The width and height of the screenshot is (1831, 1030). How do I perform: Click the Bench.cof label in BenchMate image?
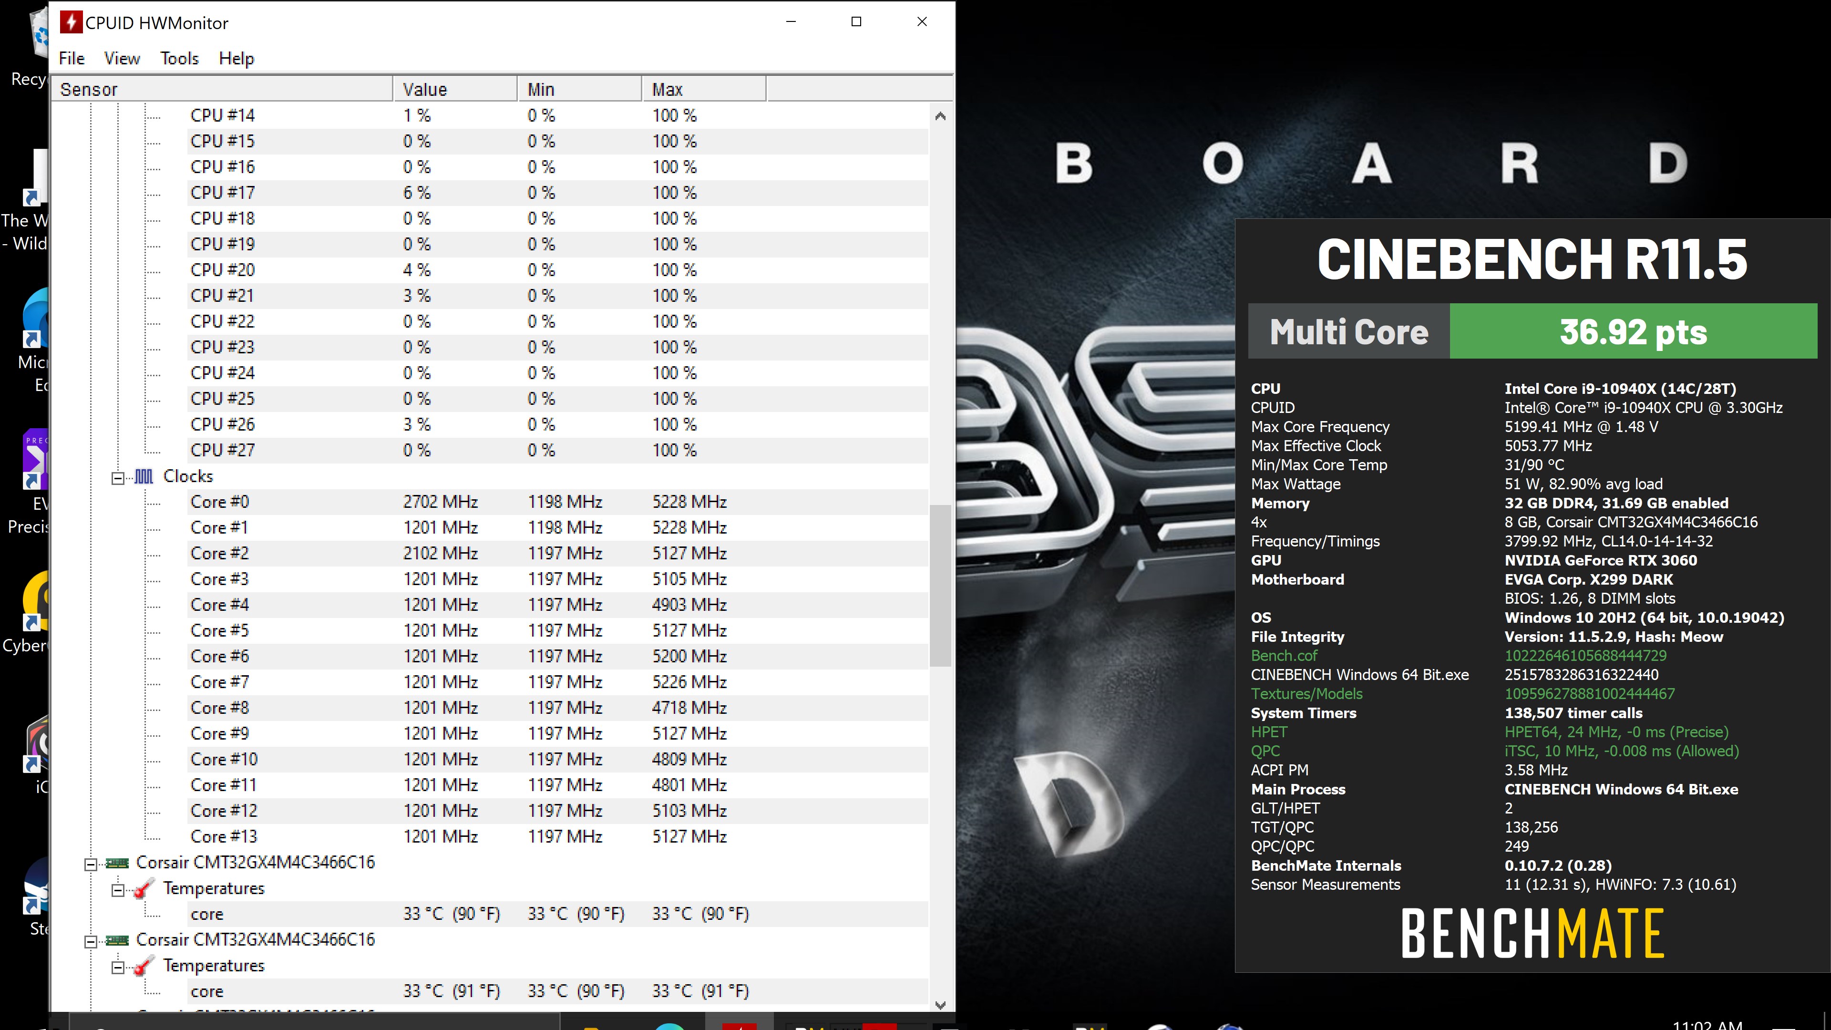[1284, 655]
